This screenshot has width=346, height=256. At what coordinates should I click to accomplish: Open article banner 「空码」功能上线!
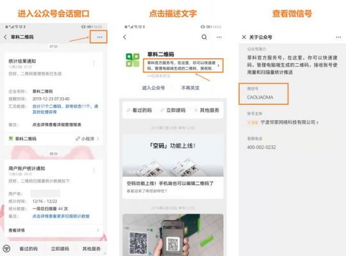173,155
